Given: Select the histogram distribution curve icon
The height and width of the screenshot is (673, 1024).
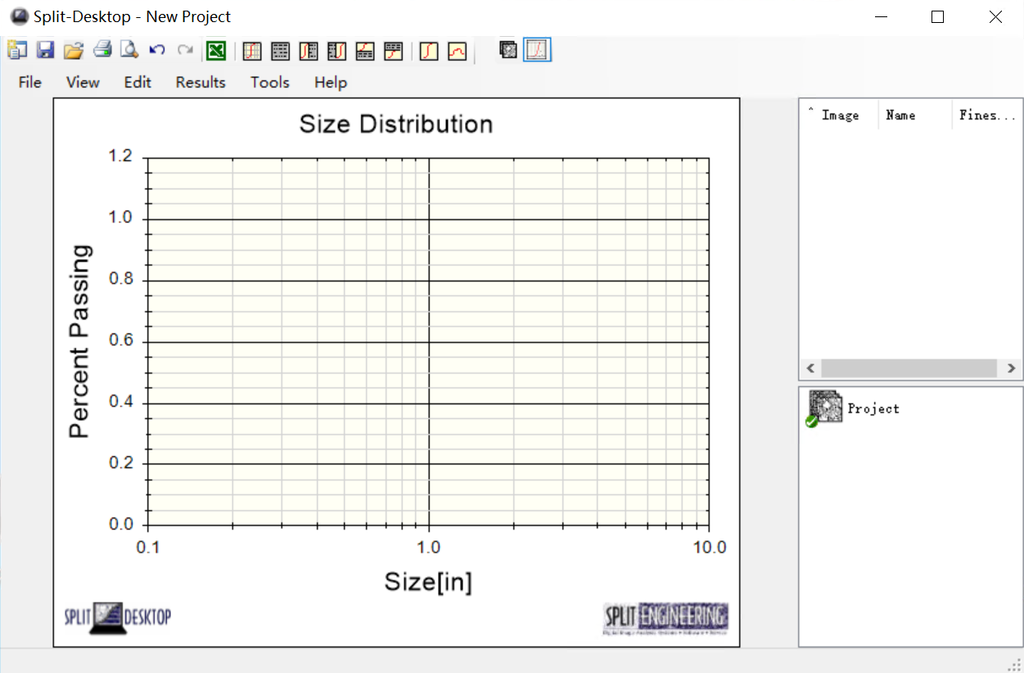Looking at the screenshot, I should coord(458,51).
